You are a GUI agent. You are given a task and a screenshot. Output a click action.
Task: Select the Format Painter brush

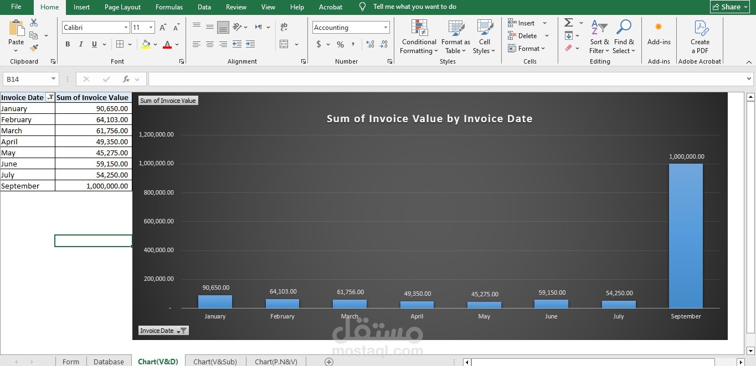[x=34, y=48]
